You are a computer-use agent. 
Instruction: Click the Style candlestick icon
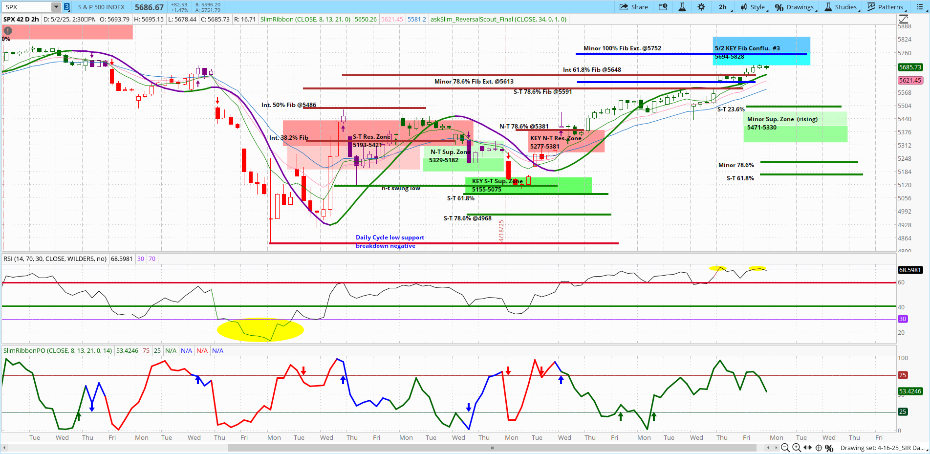pyautogui.click(x=743, y=7)
